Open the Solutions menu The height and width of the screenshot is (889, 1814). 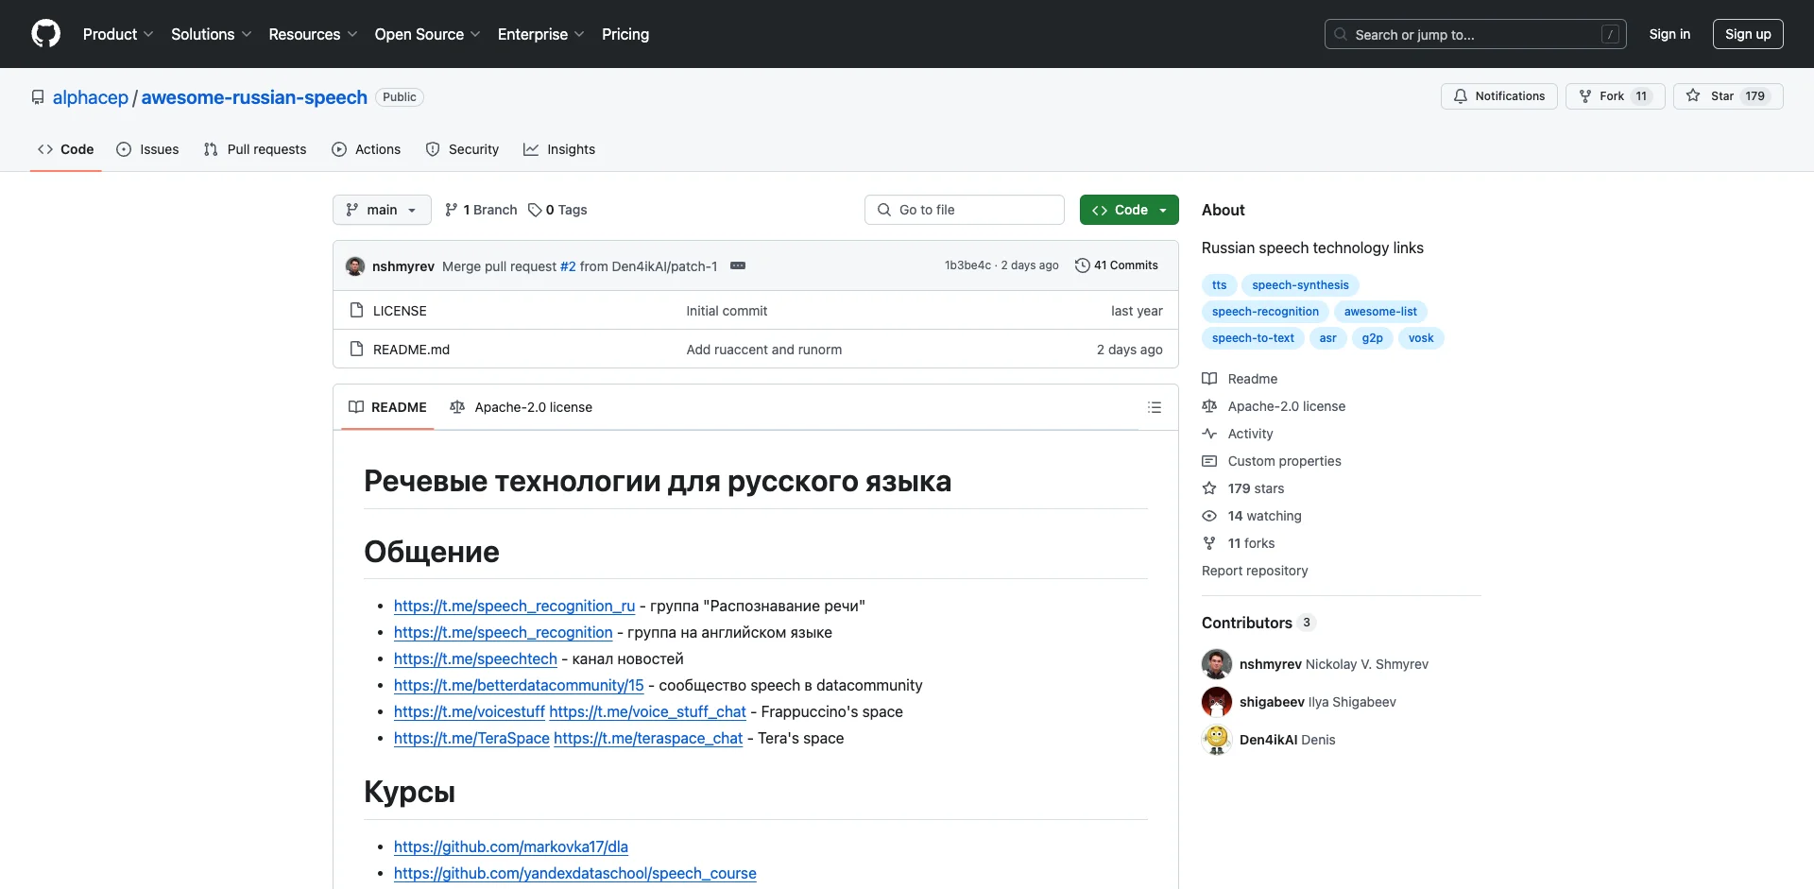pyautogui.click(x=211, y=34)
